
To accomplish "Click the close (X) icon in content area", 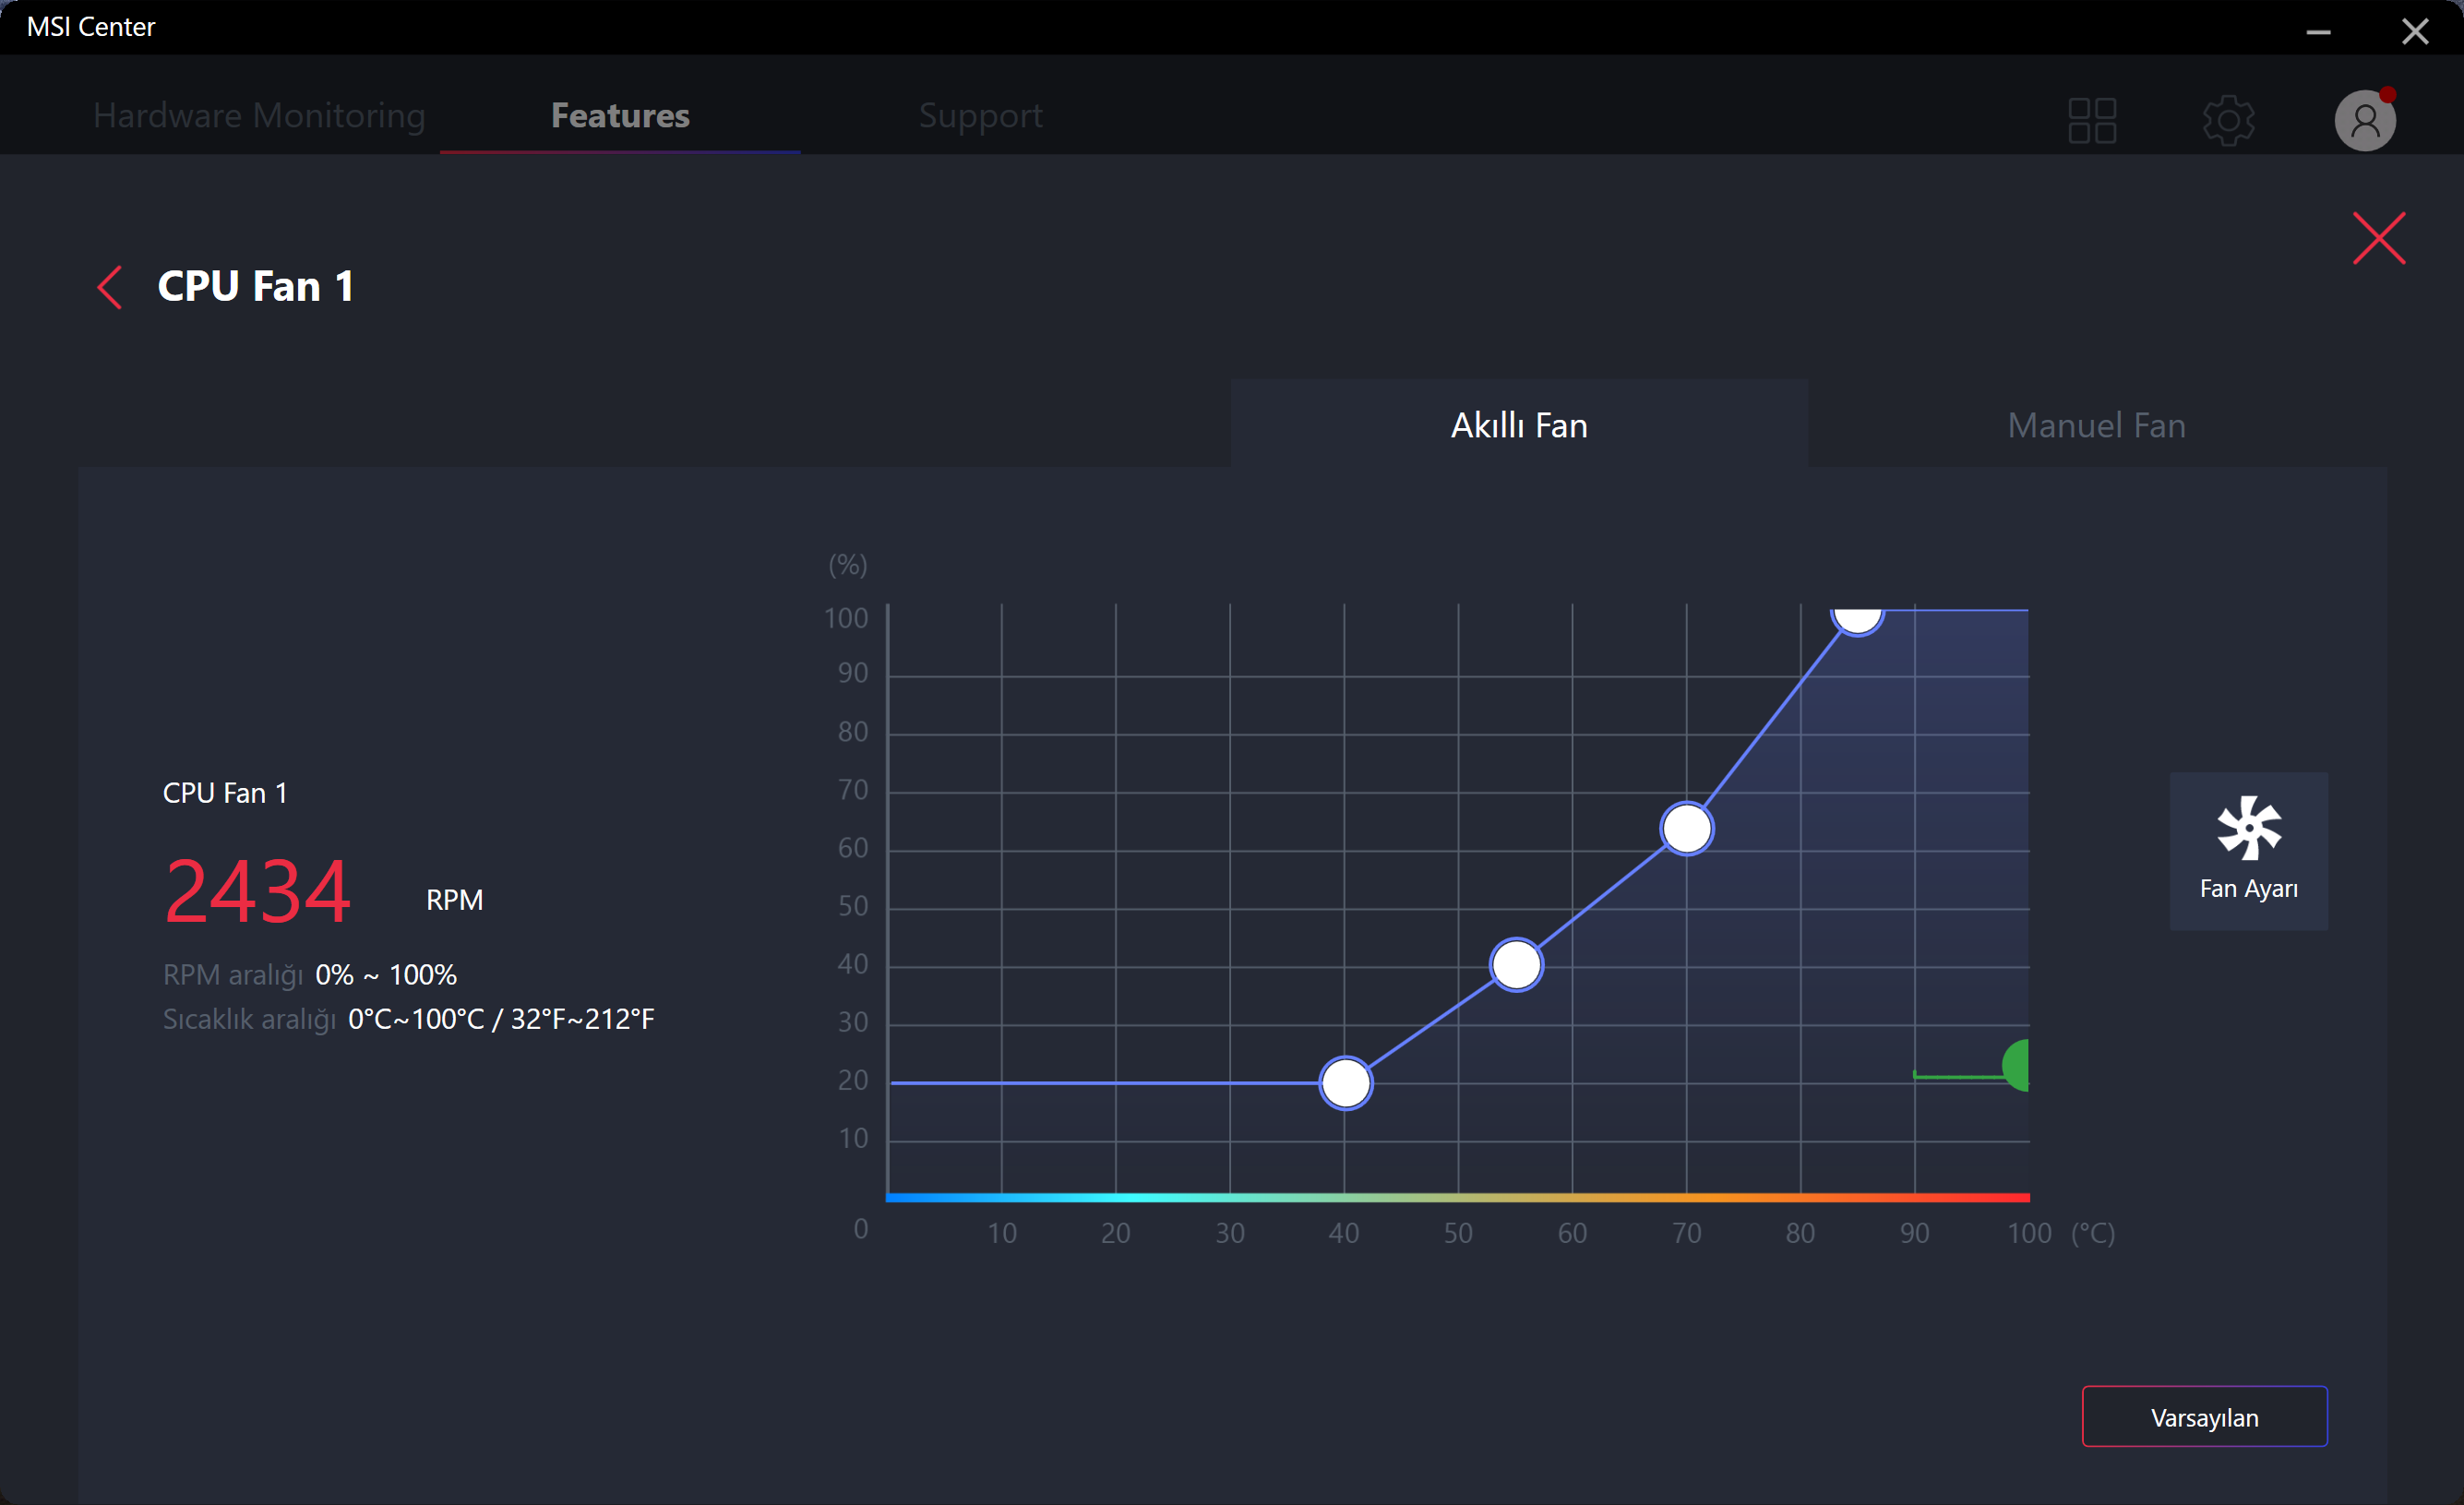I will [x=2379, y=238].
